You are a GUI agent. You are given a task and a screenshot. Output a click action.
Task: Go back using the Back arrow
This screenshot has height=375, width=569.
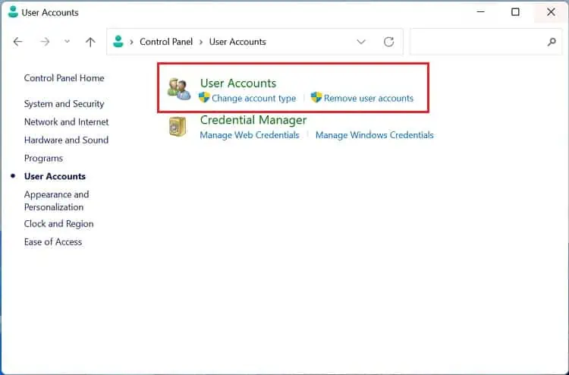click(17, 42)
